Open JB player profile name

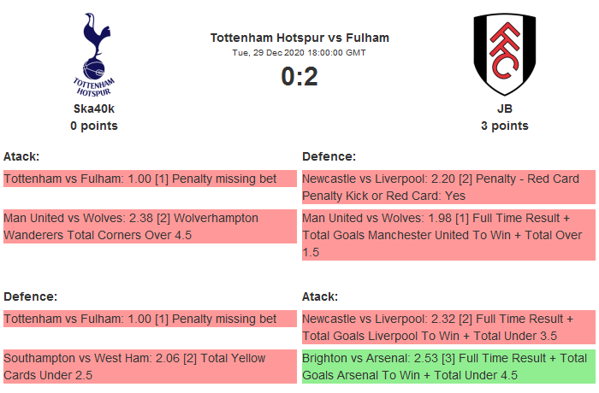click(x=505, y=109)
